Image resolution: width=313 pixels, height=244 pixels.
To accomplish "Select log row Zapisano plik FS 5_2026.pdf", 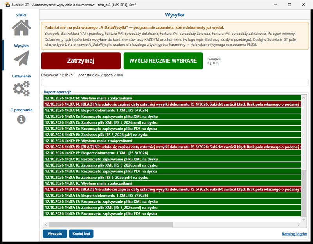I will tap(172, 135).
